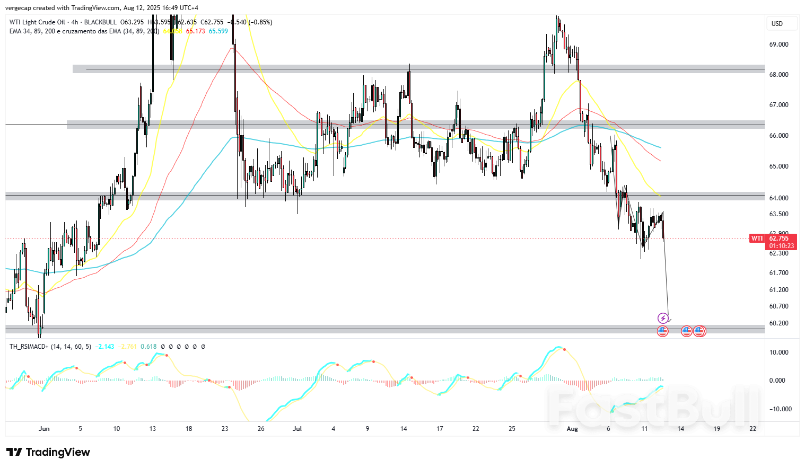Click the teal EMA value 65.599

tap(218, 31)
